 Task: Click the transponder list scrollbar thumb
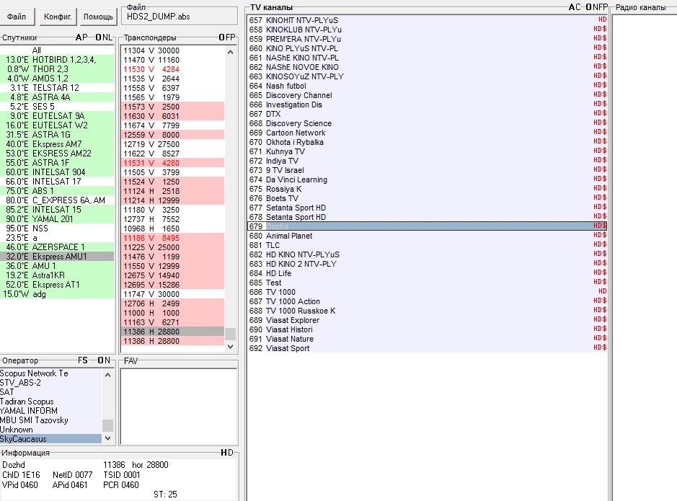pyautogui.click(x=230, y=334)
